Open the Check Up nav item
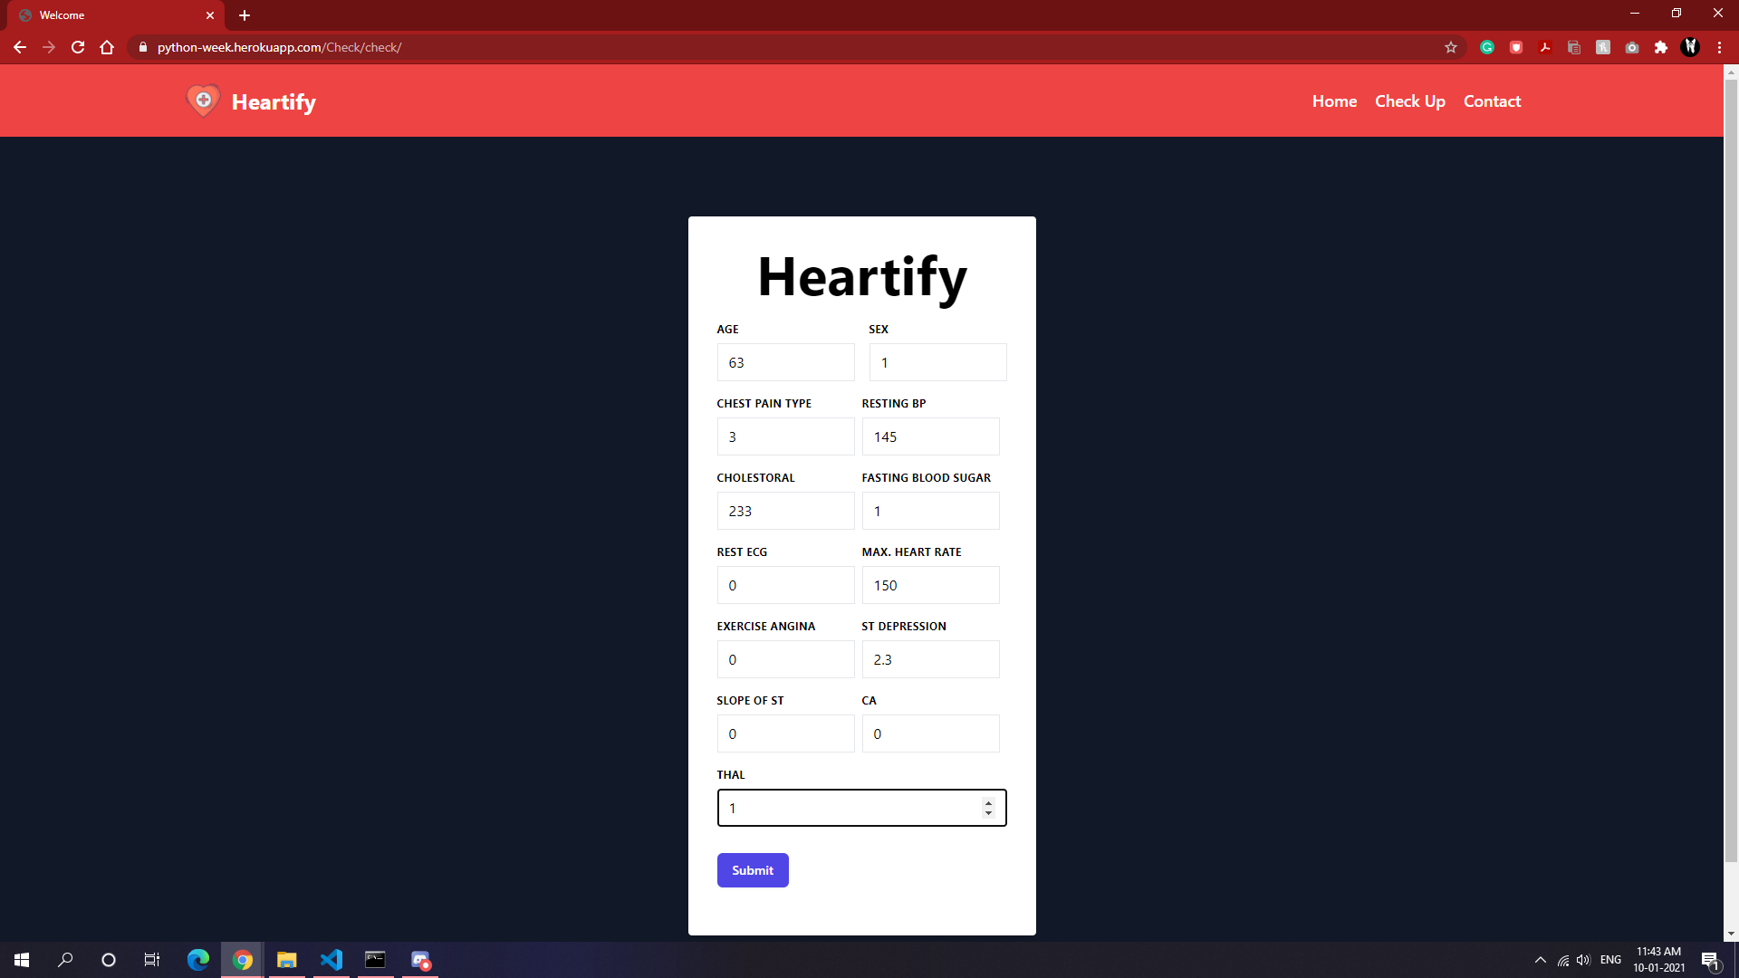 (x=1409, y=101)
